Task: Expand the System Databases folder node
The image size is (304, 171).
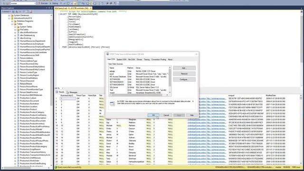Action: tap(9, 15)
